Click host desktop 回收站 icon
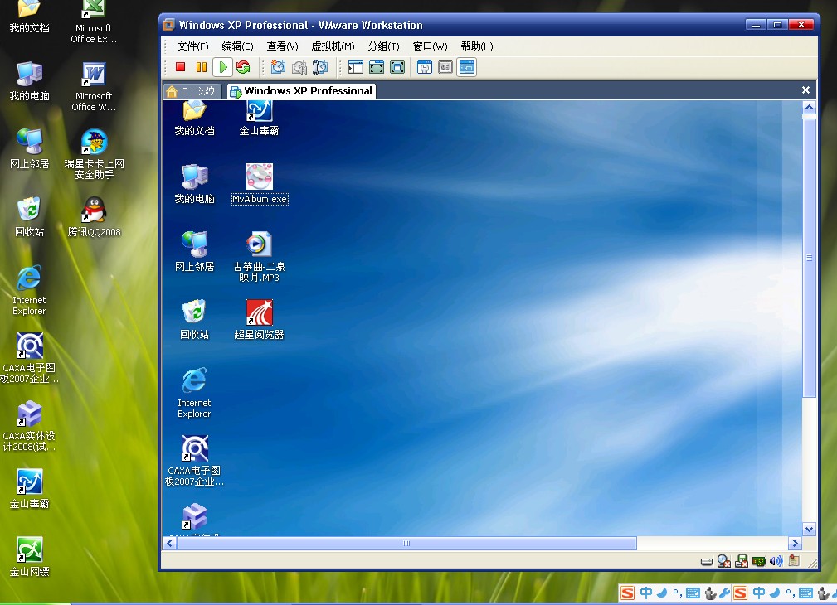This screenshot has height=605, width=837. 29,216
